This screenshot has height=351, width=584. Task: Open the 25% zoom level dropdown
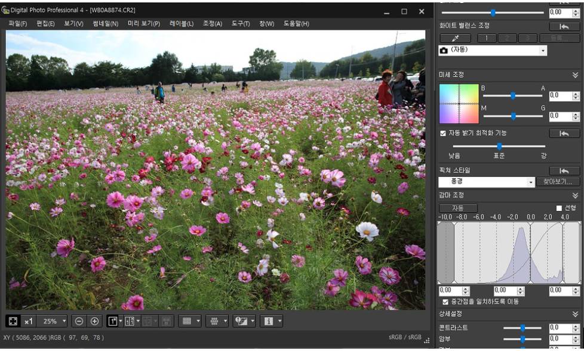64,321
